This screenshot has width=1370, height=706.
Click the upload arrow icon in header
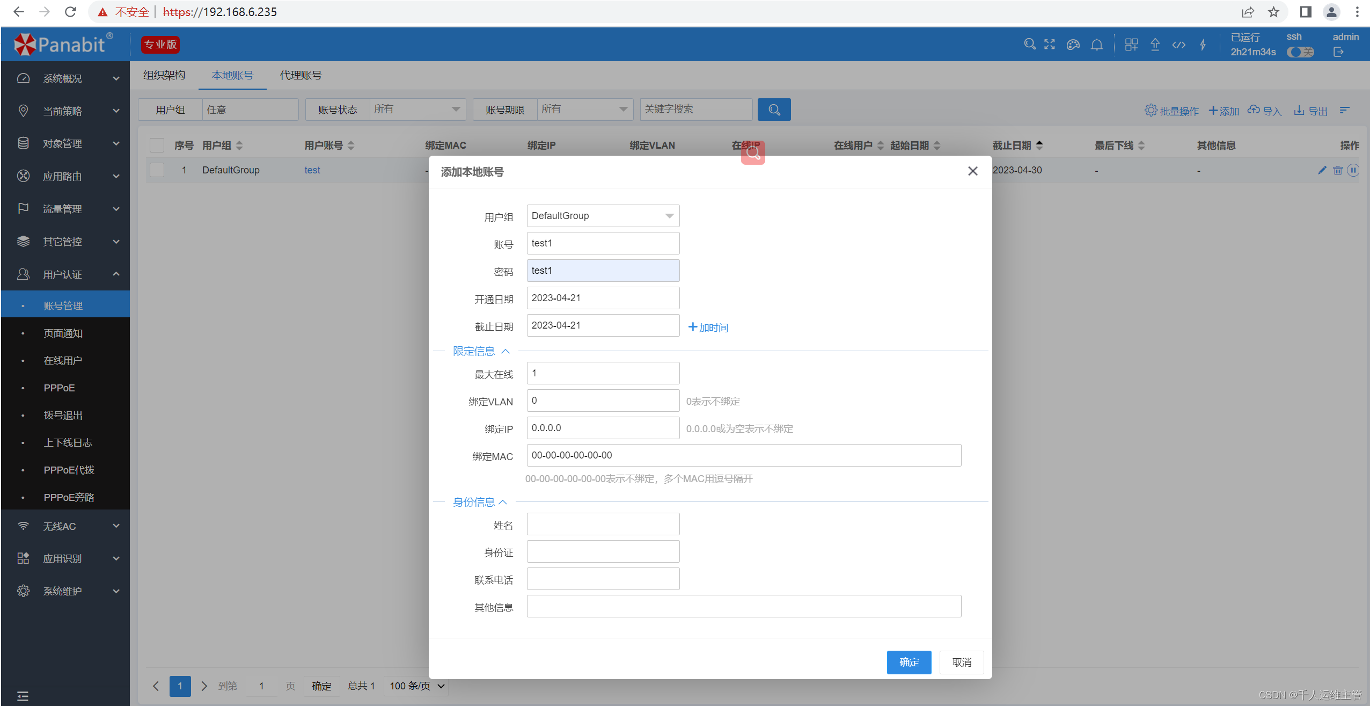click(1155, 45)
